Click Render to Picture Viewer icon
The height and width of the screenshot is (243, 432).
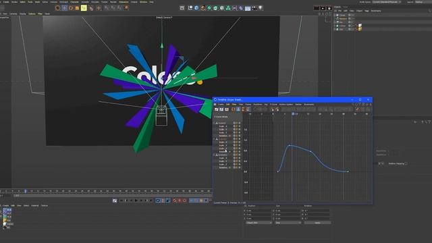click(x=323, y=8)
